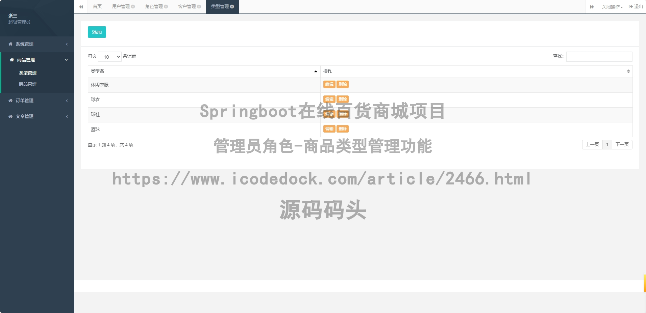The height and width of the screenshot is (313, 646).
Task: Close the 角色管理 tab via its x icon
Action: click(x=166, y=7)
